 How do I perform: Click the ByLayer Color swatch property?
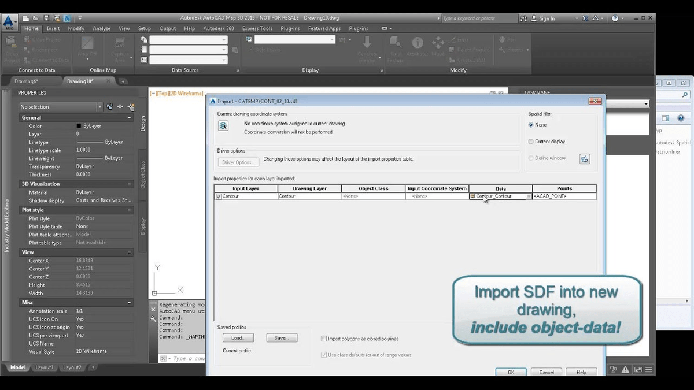point(79,126)
